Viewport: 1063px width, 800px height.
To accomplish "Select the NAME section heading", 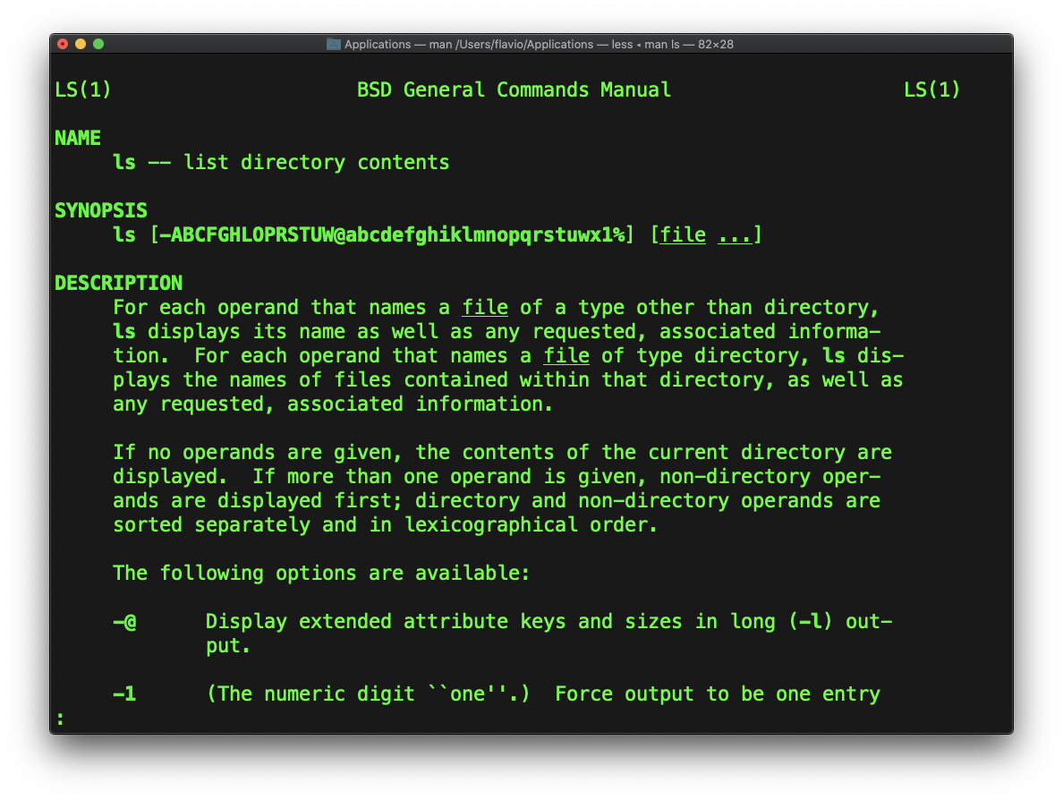I will point(77,138).
